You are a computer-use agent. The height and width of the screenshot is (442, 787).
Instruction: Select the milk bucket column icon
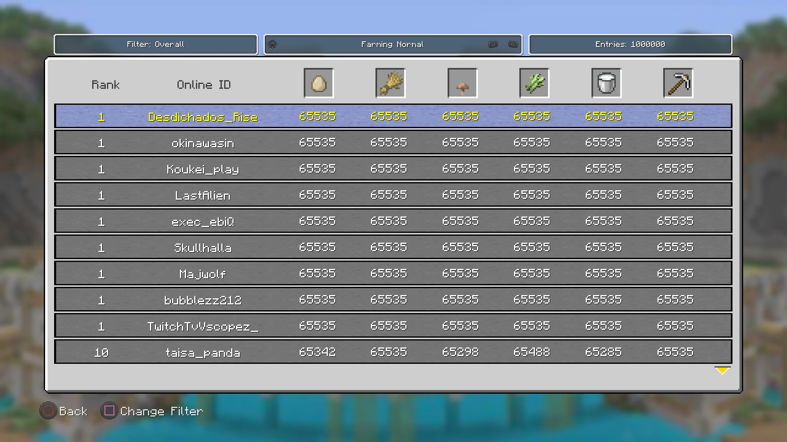pyautogui.click(x=607, y=83)
